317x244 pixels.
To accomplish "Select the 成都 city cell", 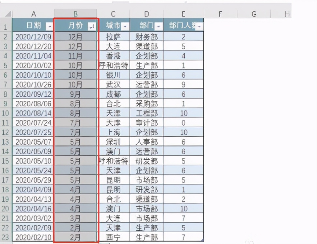I will point(113,94).
